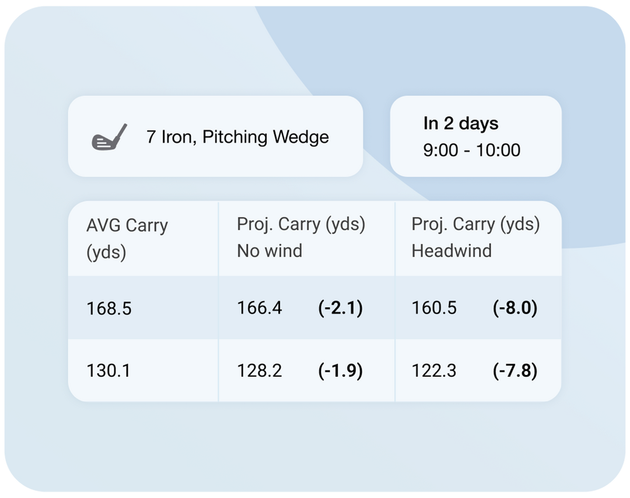Click the AVG Carry (yds) column header

(127, 239)
